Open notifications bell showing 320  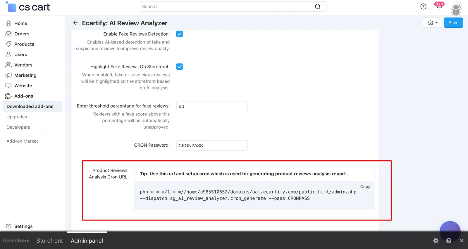pos(439,6)
